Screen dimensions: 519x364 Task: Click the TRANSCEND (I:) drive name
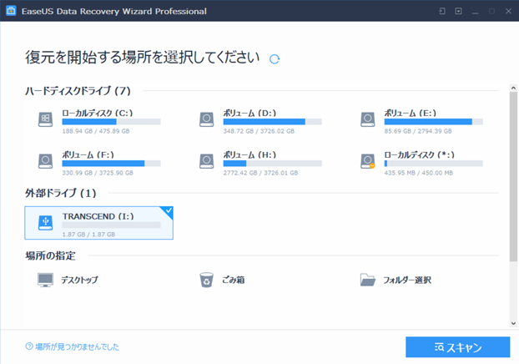[98, 216]
